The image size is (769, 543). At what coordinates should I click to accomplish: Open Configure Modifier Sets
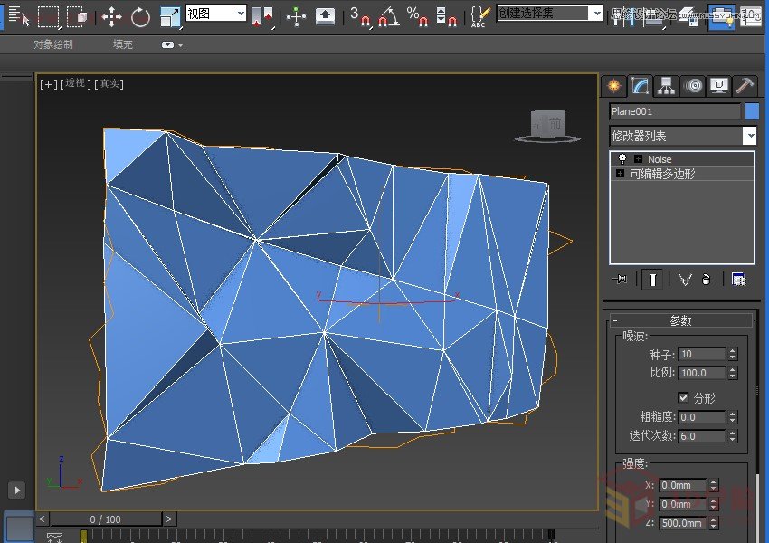click(739, 280)
